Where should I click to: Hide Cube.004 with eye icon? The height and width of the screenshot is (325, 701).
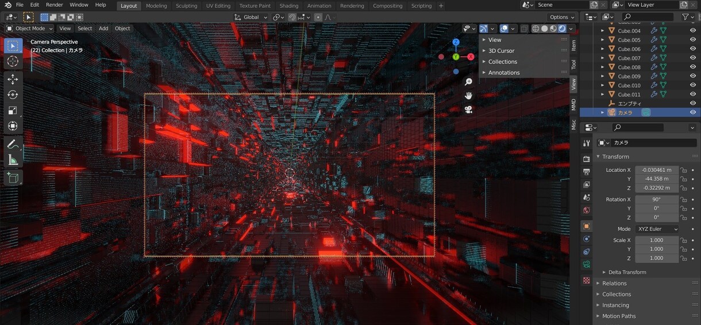point(693,31)
